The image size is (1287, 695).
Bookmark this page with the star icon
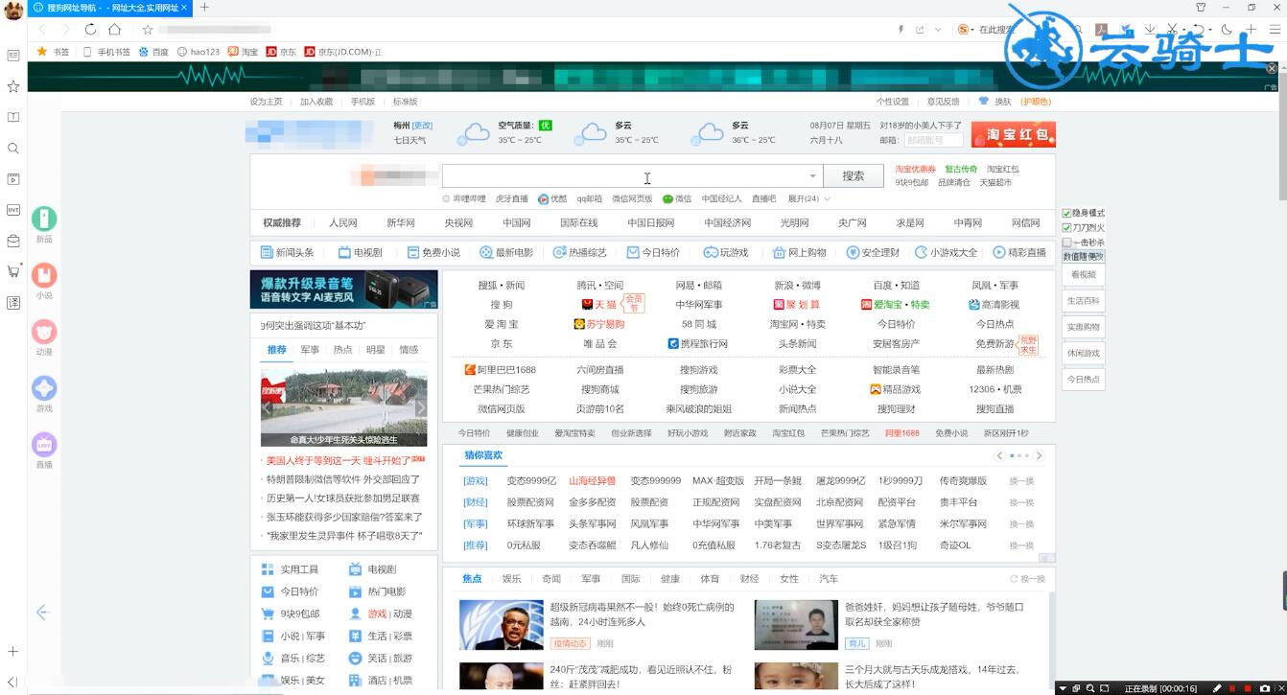pos(148,30)
